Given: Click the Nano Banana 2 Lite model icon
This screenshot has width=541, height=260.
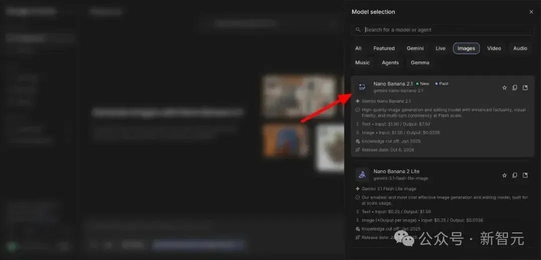Looking at the screenshot, I should coord(362,174).
